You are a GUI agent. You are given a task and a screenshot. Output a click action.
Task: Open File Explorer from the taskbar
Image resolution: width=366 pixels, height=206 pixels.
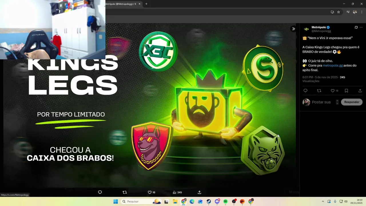[x=175, y=201]
